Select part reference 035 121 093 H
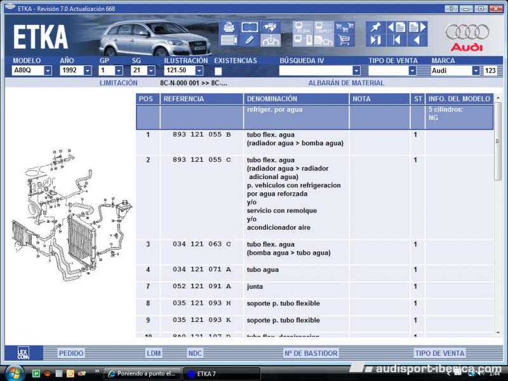This screenshot has width=508, height=381. (x=201, y=303)
